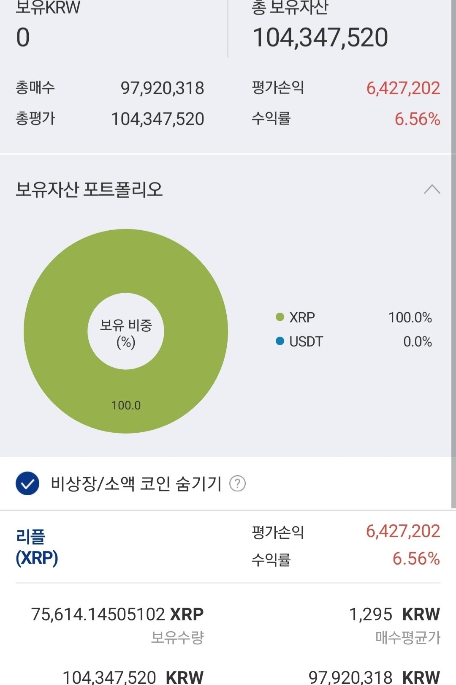Collapse the 보유자산 포트폴리오 section chevron
The height and width of the screenshot is (685, 456).
[432, 189]
